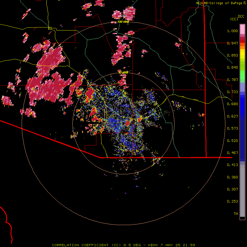Click the 0.787 scale value
This screenshot has width=247, height=247.
click(x=232, y=80)
